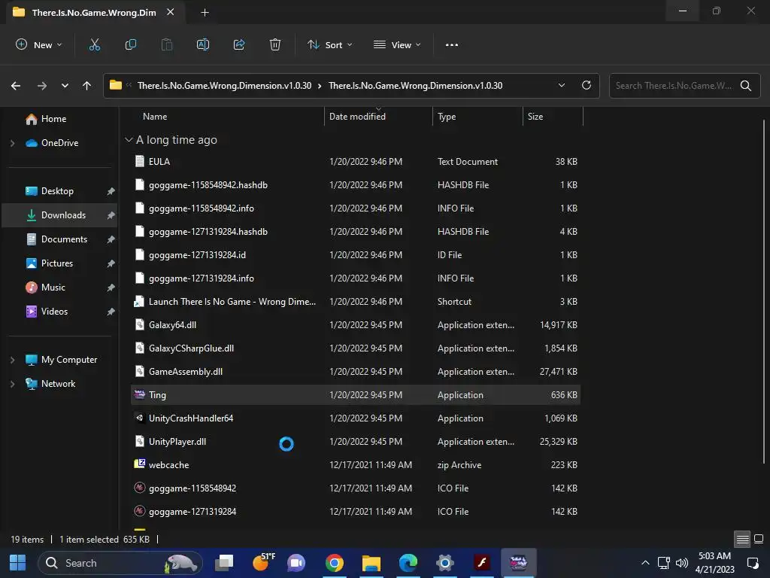
Task: Add a new Explorer tab
Action: [x=205, y=12]
